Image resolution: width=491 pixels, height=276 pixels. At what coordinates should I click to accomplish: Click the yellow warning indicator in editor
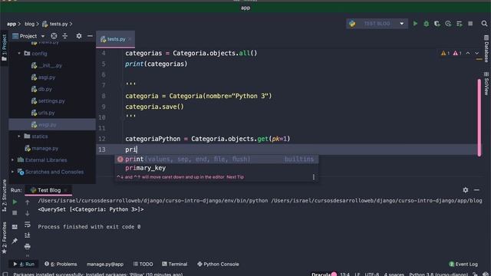(x=445, y=53)
